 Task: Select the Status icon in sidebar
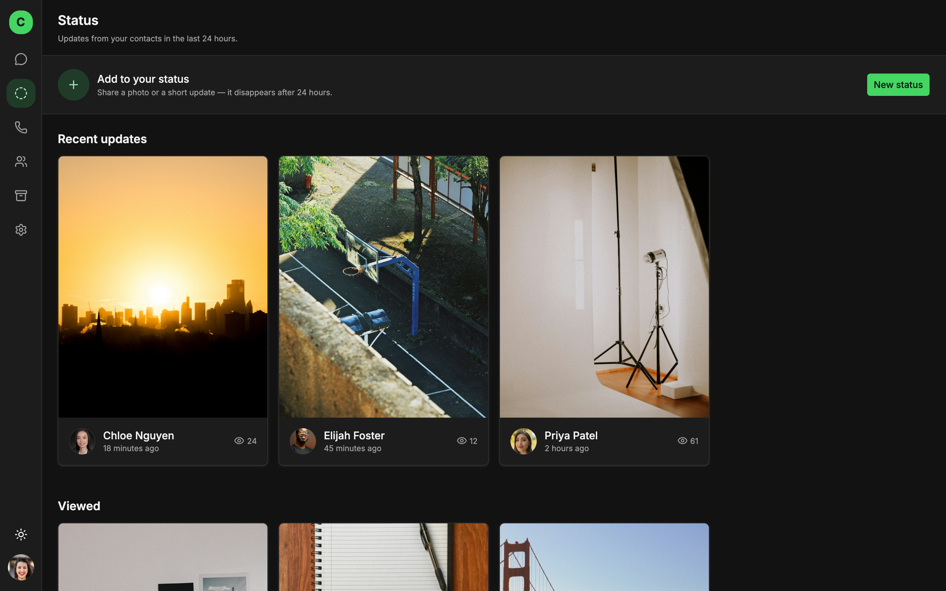[x=21, y=94]
